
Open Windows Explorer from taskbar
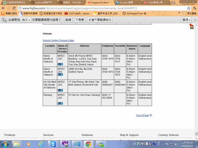[x=16, y=144]
